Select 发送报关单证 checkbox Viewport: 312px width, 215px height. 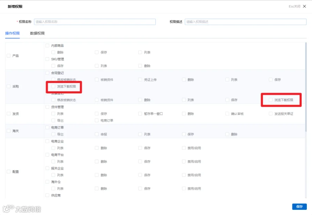coord(271,114)
